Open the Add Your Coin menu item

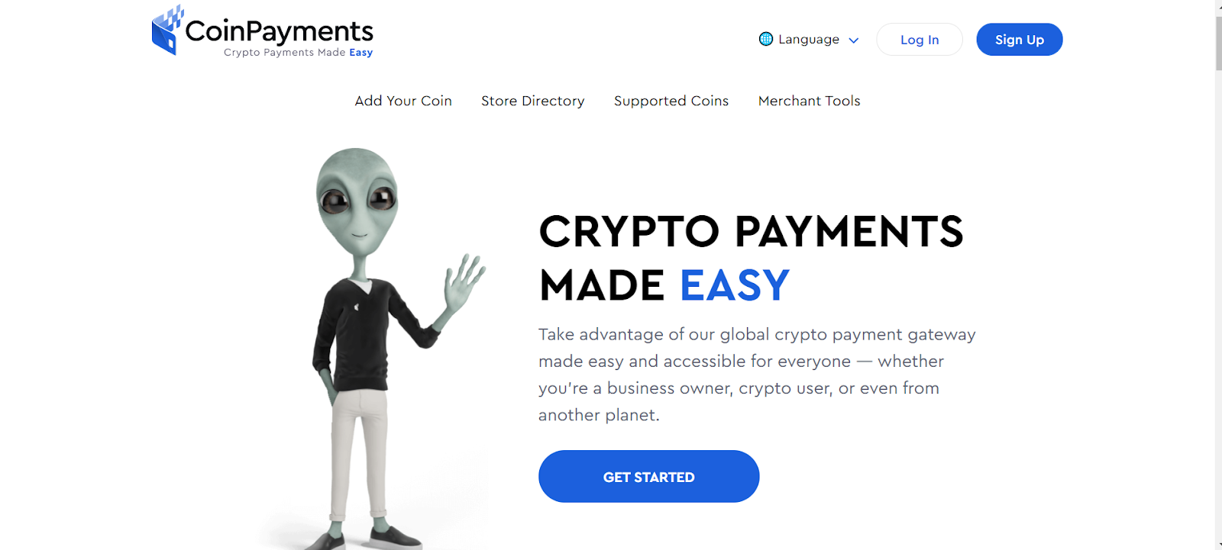tap(403, 101)
